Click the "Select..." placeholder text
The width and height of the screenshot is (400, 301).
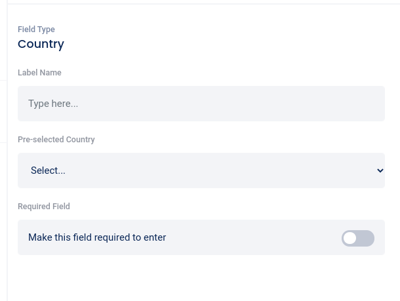(x=48, y=171)
